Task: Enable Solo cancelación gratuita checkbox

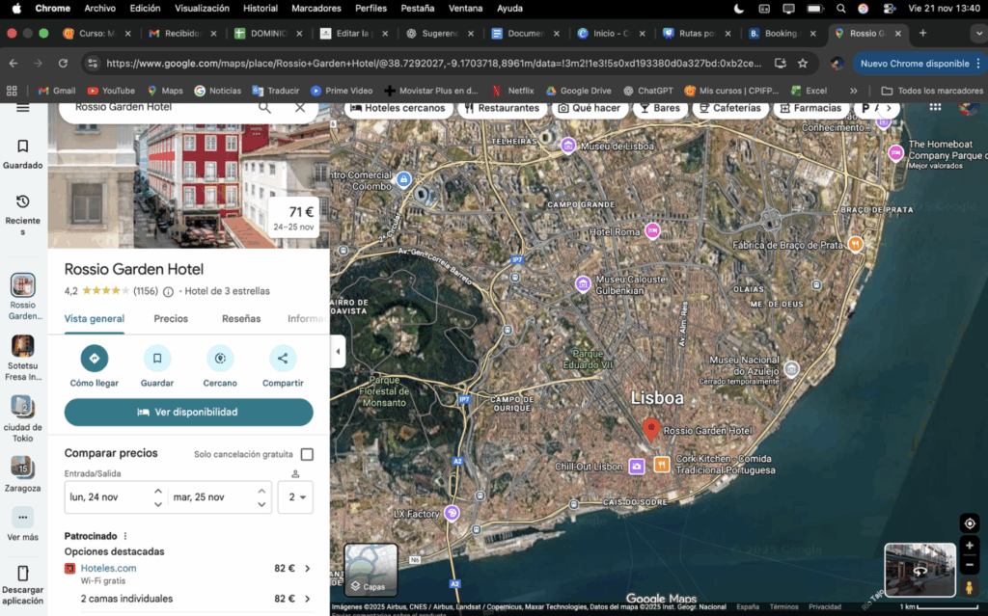Action: coord(307,454)
